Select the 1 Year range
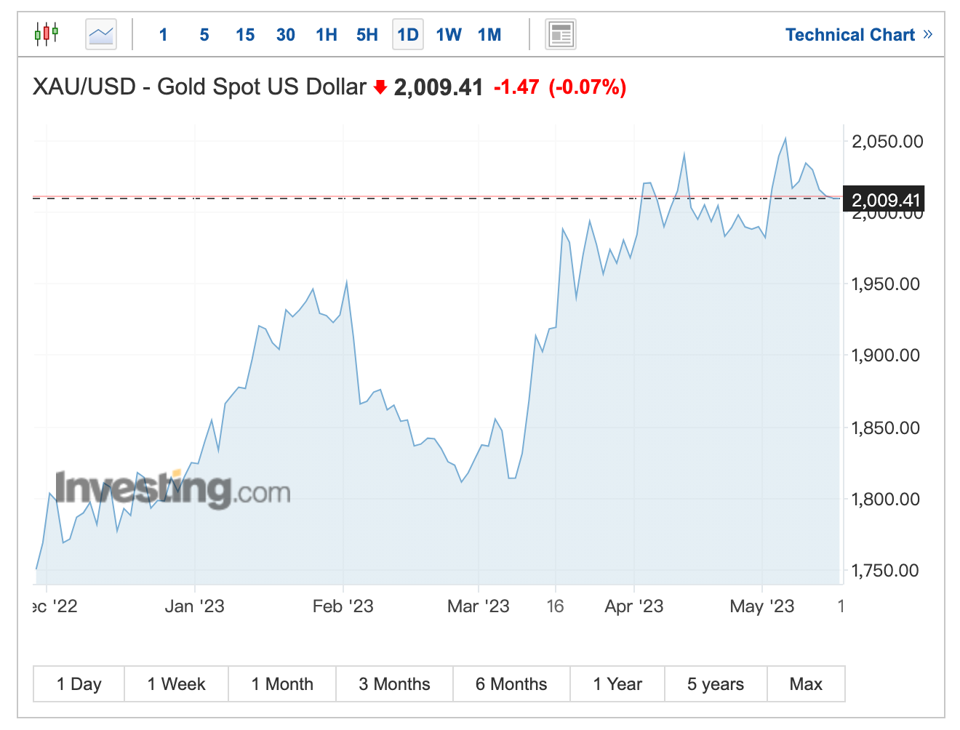Image resolution: width=960 pixels, height=730 pixels. point(617,684)
